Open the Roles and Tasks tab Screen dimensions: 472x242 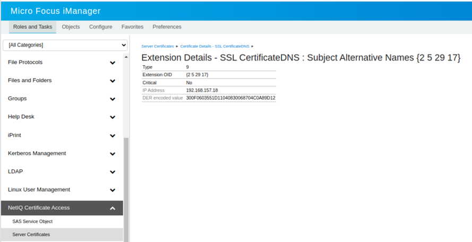(32, 27)
